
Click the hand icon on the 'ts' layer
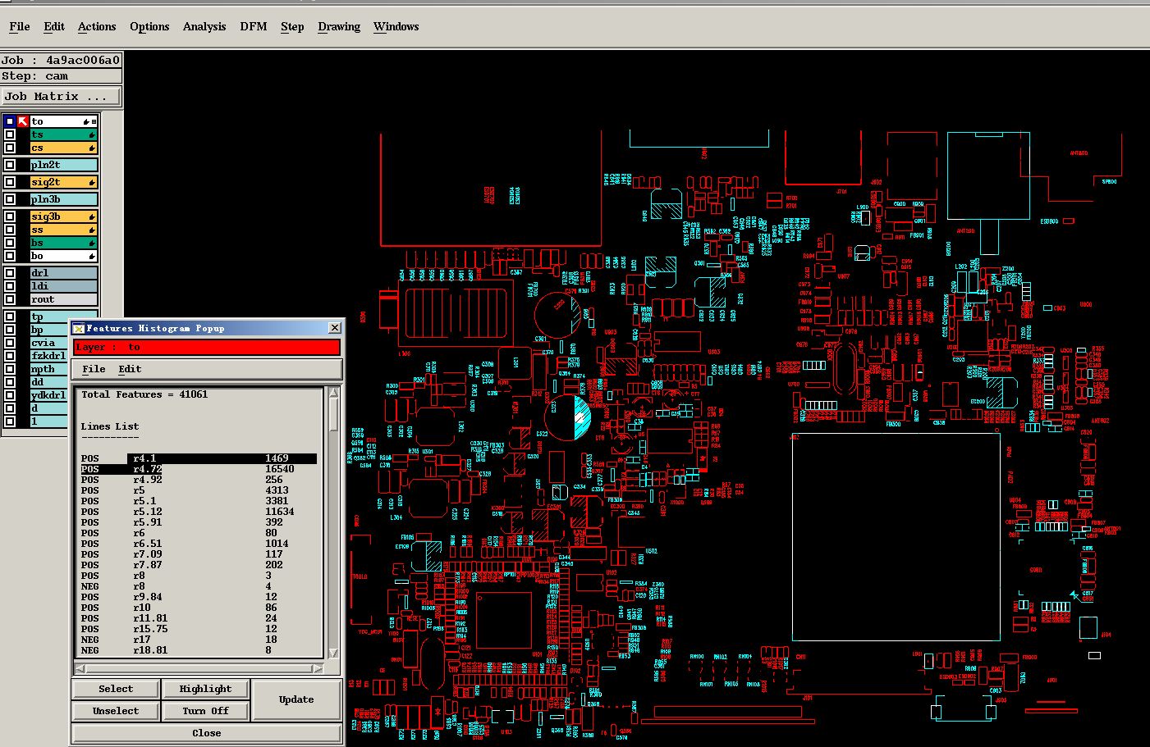tap(92, 134)
